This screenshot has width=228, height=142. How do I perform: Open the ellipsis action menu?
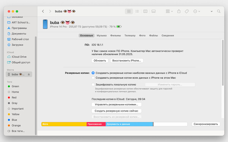point(196,11)
